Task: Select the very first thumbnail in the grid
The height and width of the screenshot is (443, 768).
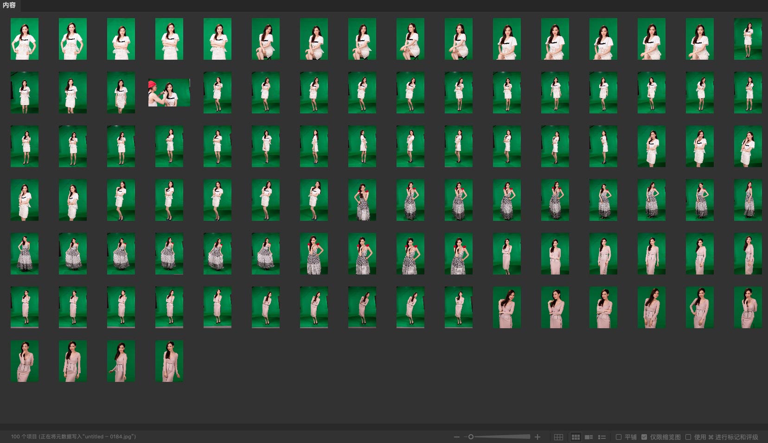Action: coord(25,39)
